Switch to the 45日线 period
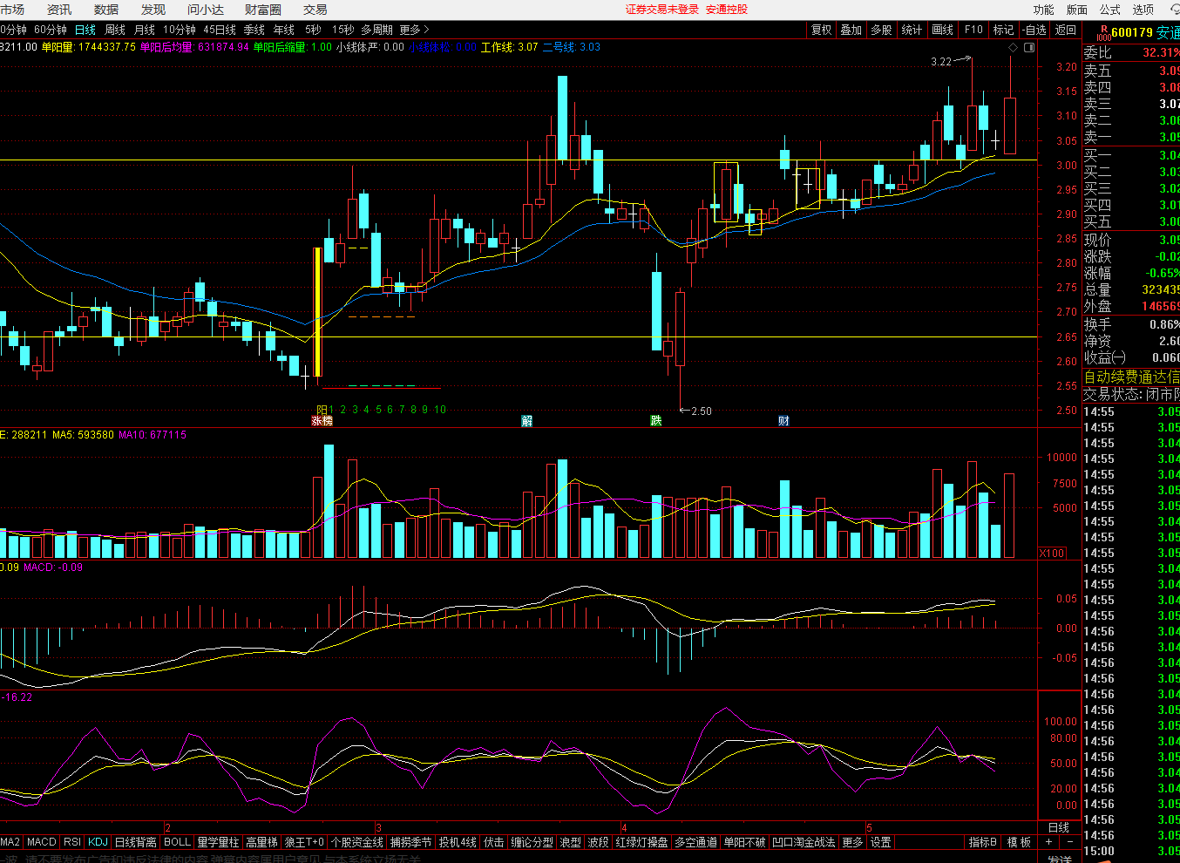This screenshot has width=1180, height=863. 220,30
